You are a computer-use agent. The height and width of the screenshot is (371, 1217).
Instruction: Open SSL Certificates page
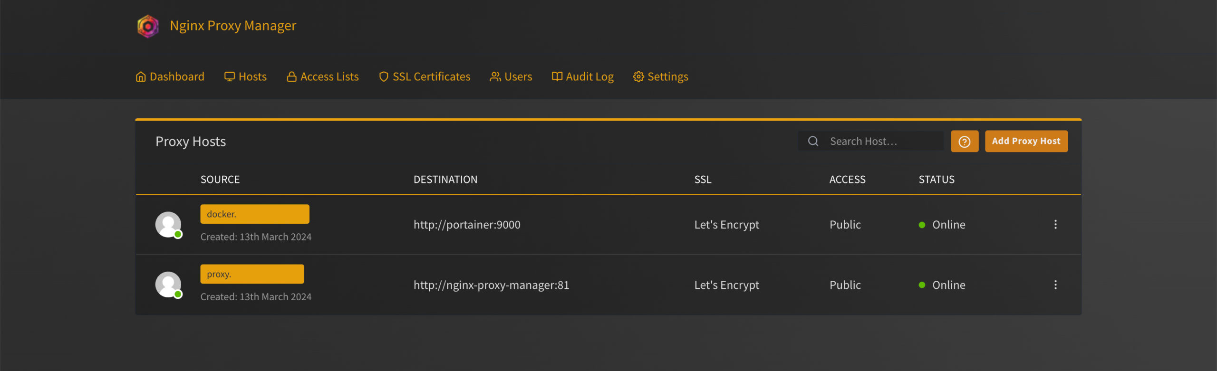(425, 76)
